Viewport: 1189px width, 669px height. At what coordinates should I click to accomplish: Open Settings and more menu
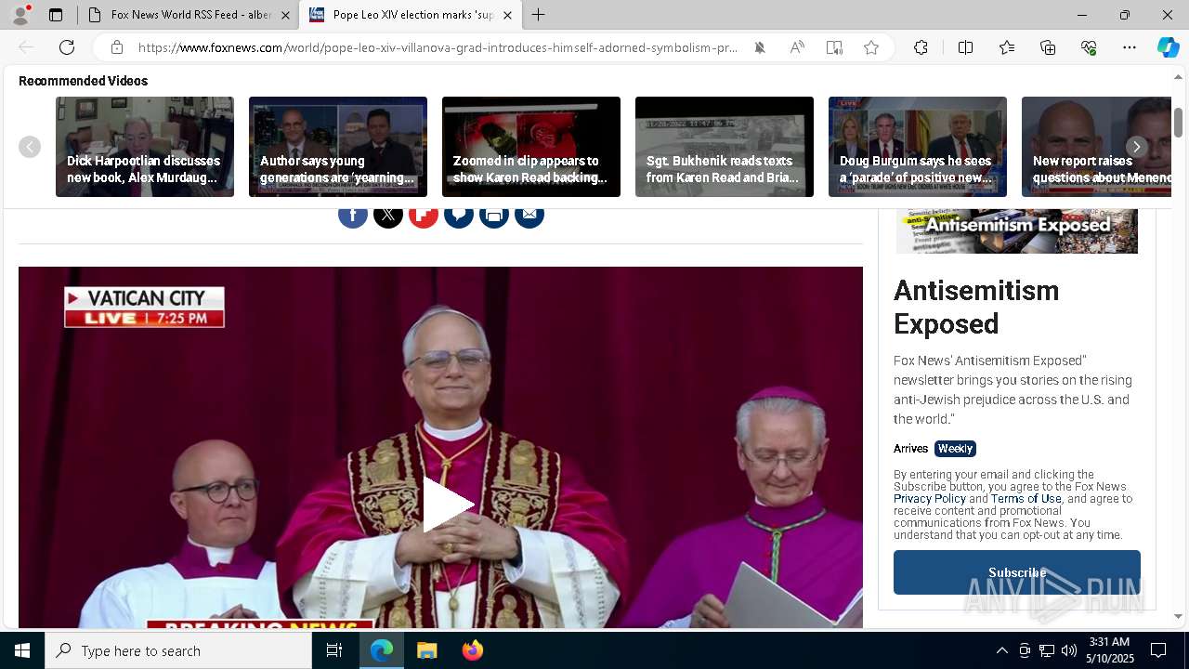(1130, 47)
